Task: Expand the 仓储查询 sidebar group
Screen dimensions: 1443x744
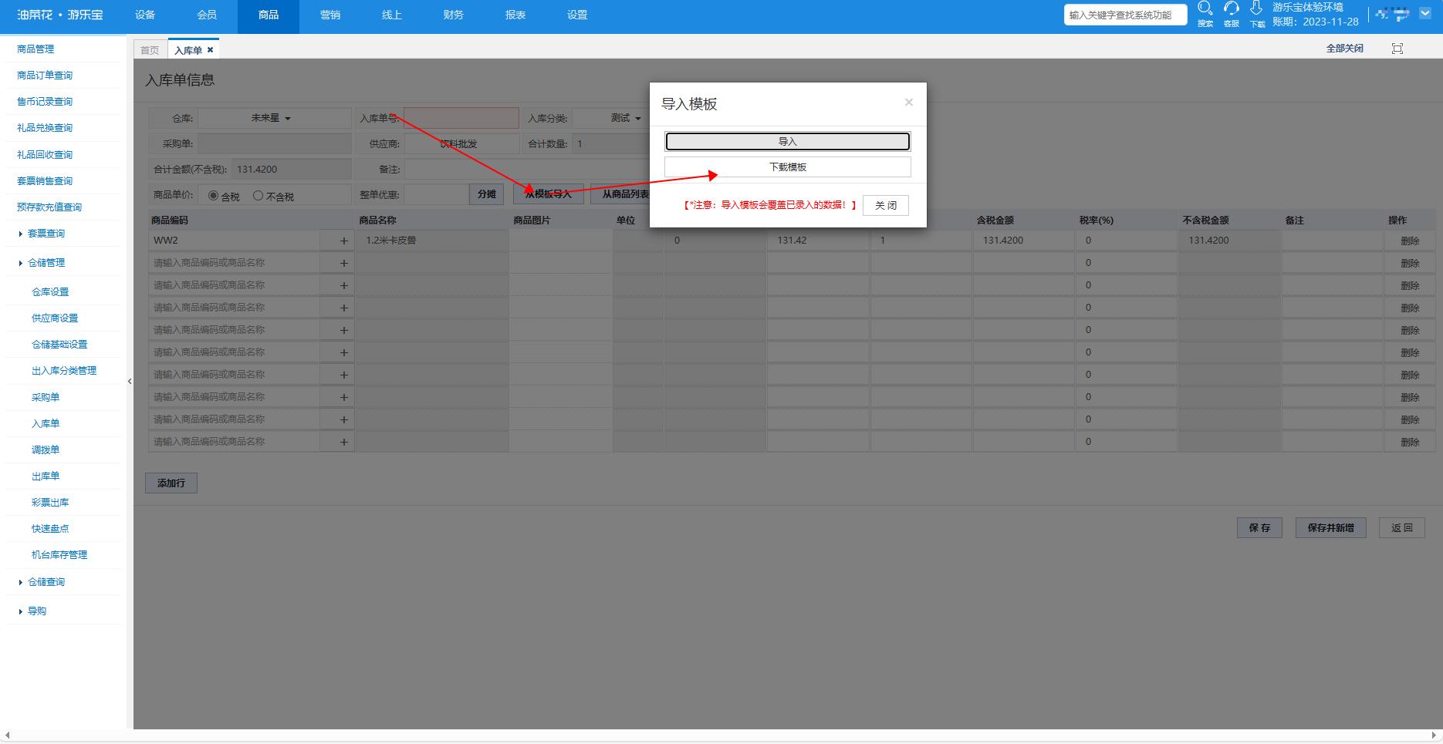Action: click(46, 582)
